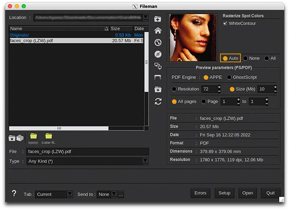Click the Open button
Image resolution: width=289 pixels, height=209 pixels.
248,193
